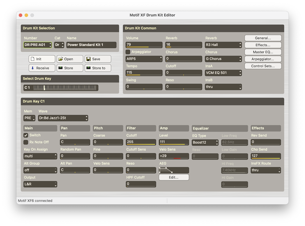Click the Control Sets... button

(263, 66)
